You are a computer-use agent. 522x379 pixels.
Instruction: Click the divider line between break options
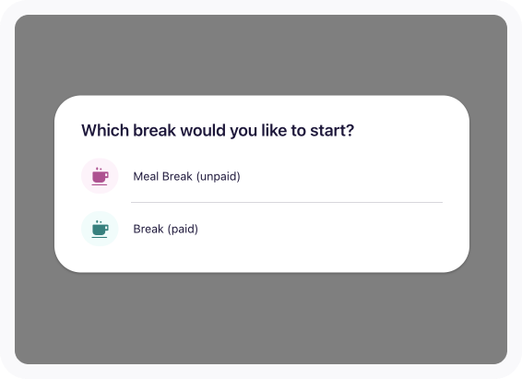tap(287, 202)
